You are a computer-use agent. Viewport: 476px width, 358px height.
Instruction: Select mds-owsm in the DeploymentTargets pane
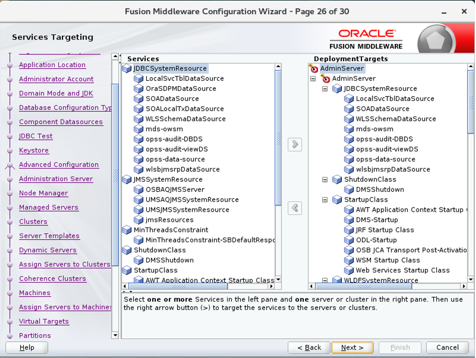click(375, 129)
